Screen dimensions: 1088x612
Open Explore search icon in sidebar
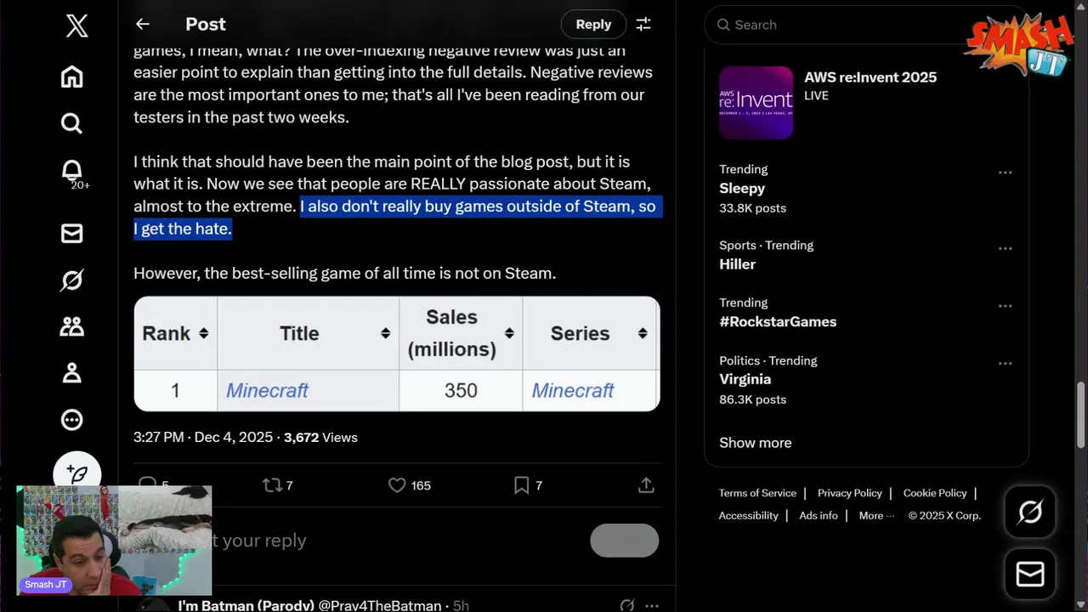click(72, 124)
